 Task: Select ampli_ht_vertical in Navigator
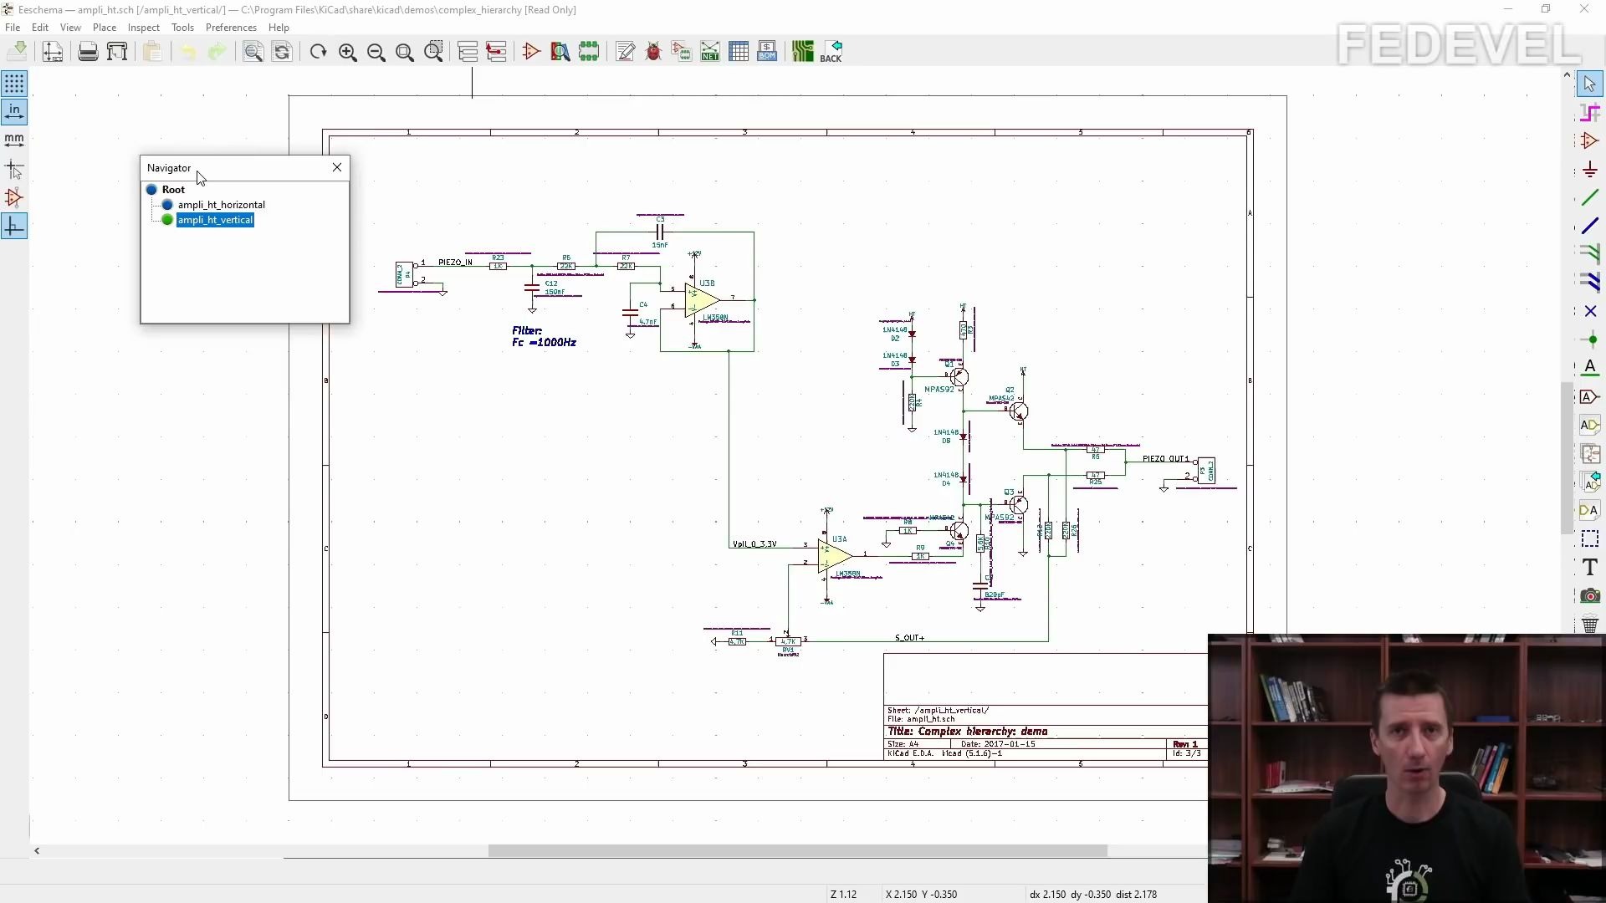tap(214, 219)
